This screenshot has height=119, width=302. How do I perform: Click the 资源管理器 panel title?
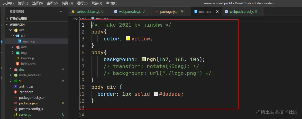pos(17,12)
